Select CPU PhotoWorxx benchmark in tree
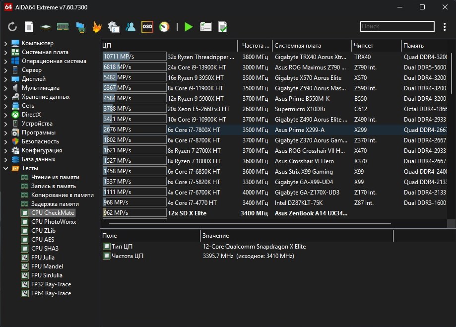The width and height of the screenshot is (456, 327). (x=53, y=222)
